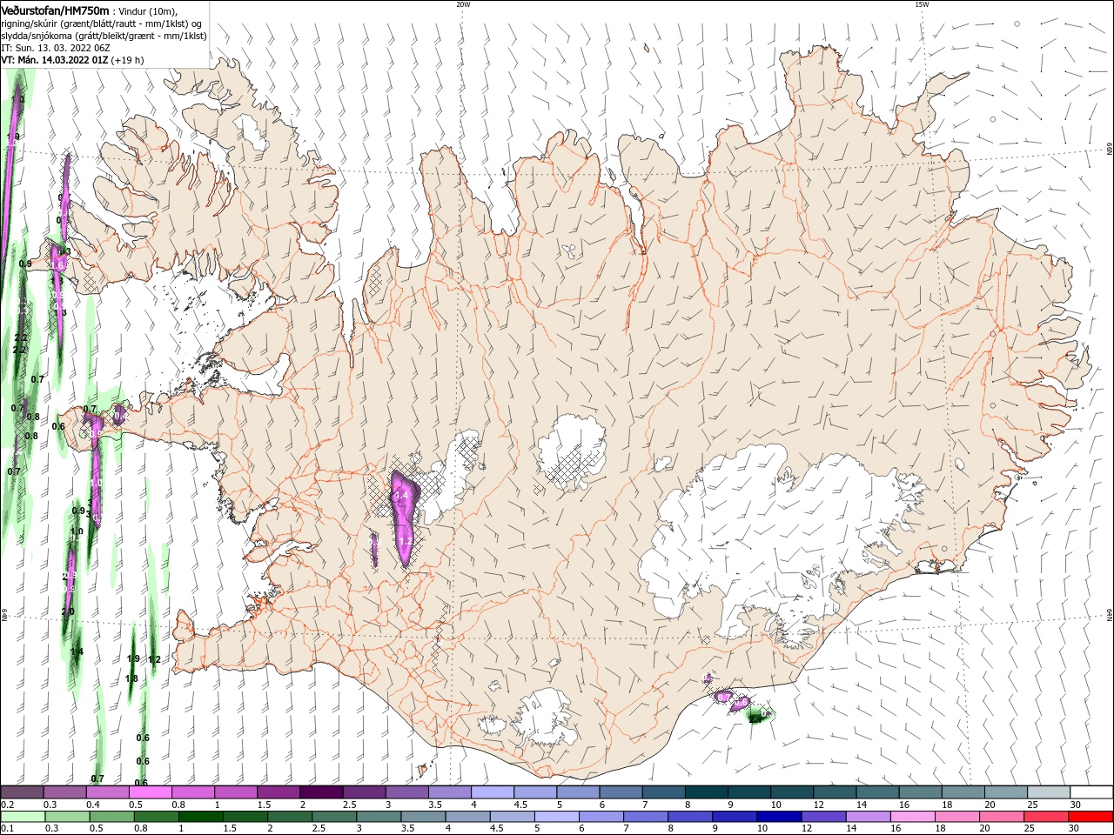Select the darkest green 1 rain legend swatch

(201, 817)
